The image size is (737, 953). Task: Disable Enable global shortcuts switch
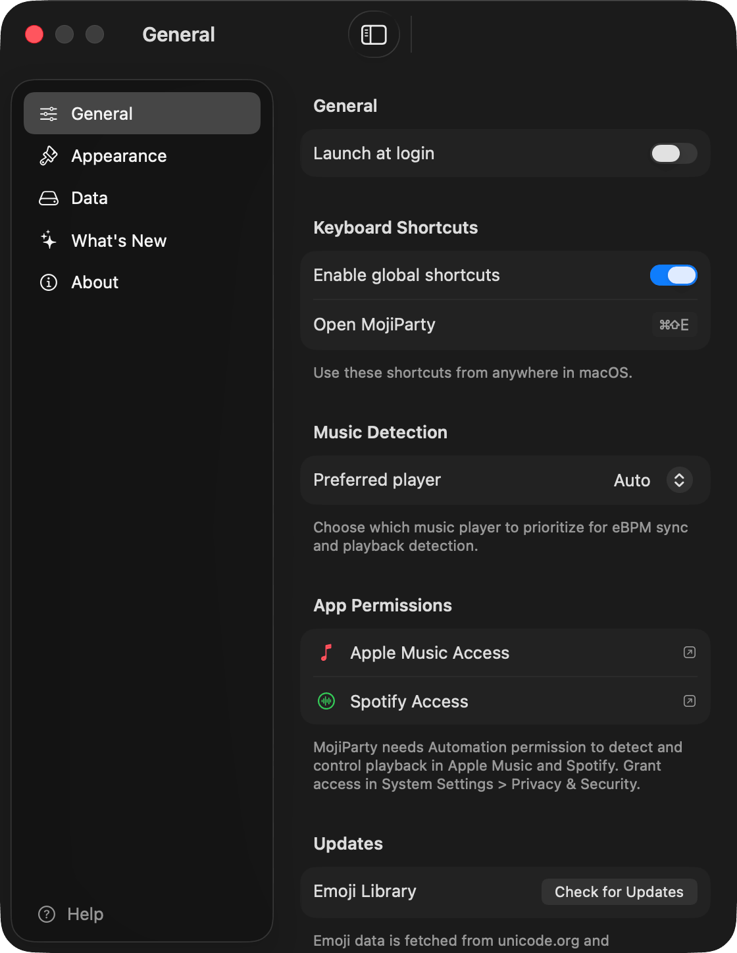pos(674,275)
